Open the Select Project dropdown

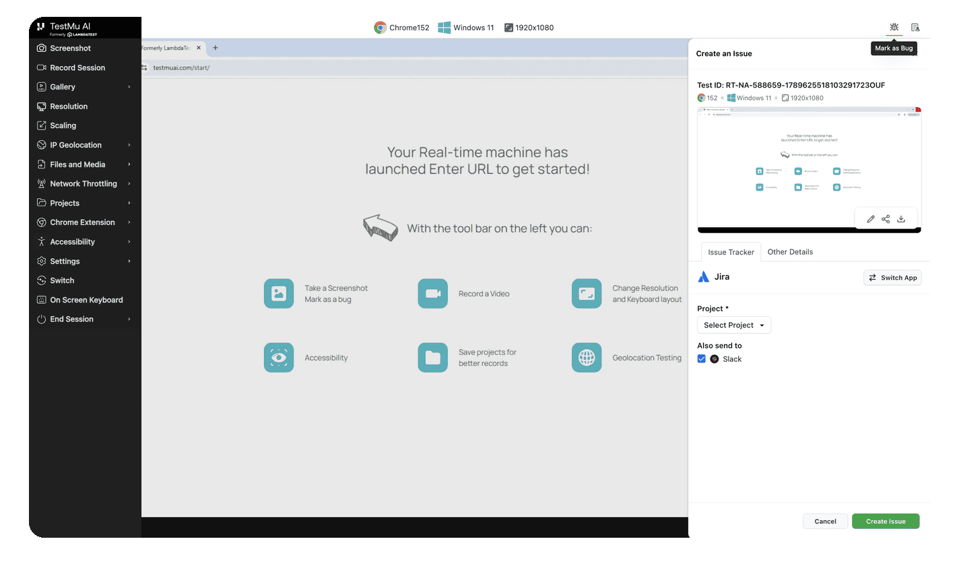(x=734, y=325)
